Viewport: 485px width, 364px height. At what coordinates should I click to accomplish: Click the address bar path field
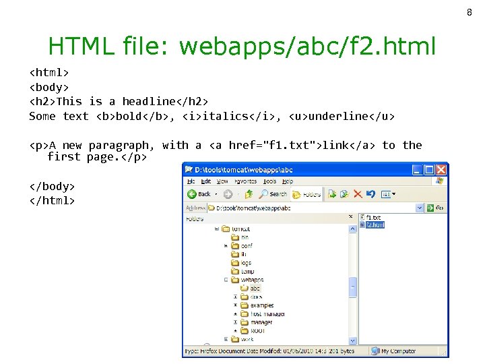(311, 208)
